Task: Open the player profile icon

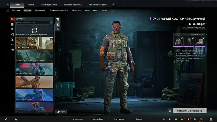Action: 170,119
